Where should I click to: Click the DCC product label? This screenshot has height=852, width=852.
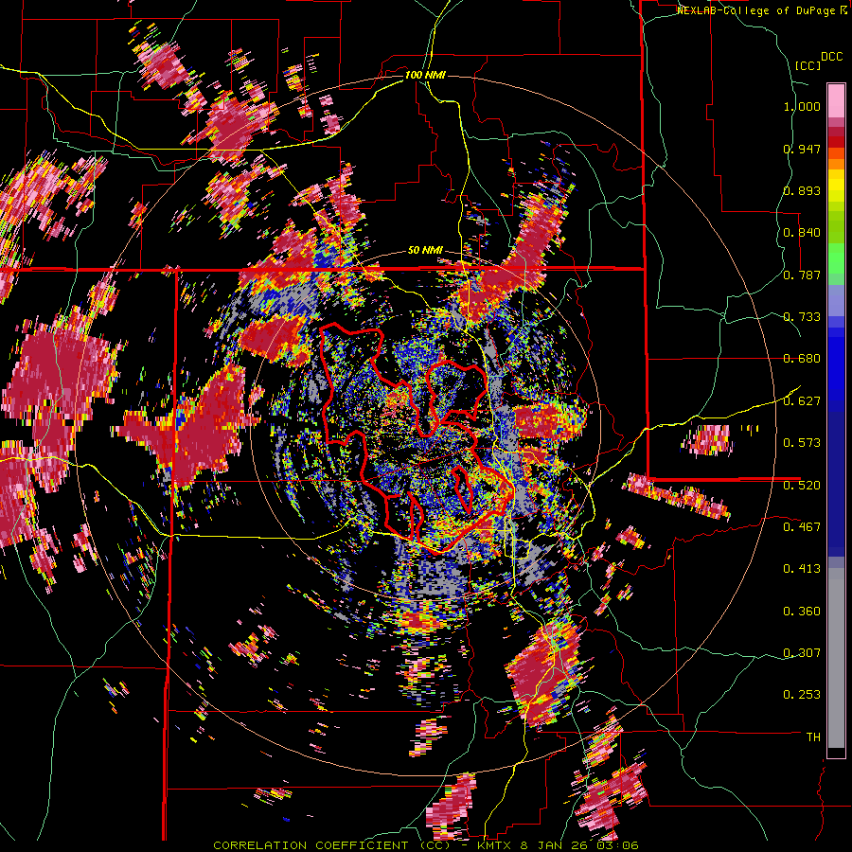[x=831, y=57]
